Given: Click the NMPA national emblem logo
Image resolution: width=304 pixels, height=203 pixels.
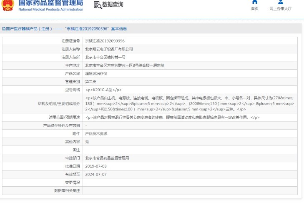Looking at the screenshot, I should click(8, 5).
